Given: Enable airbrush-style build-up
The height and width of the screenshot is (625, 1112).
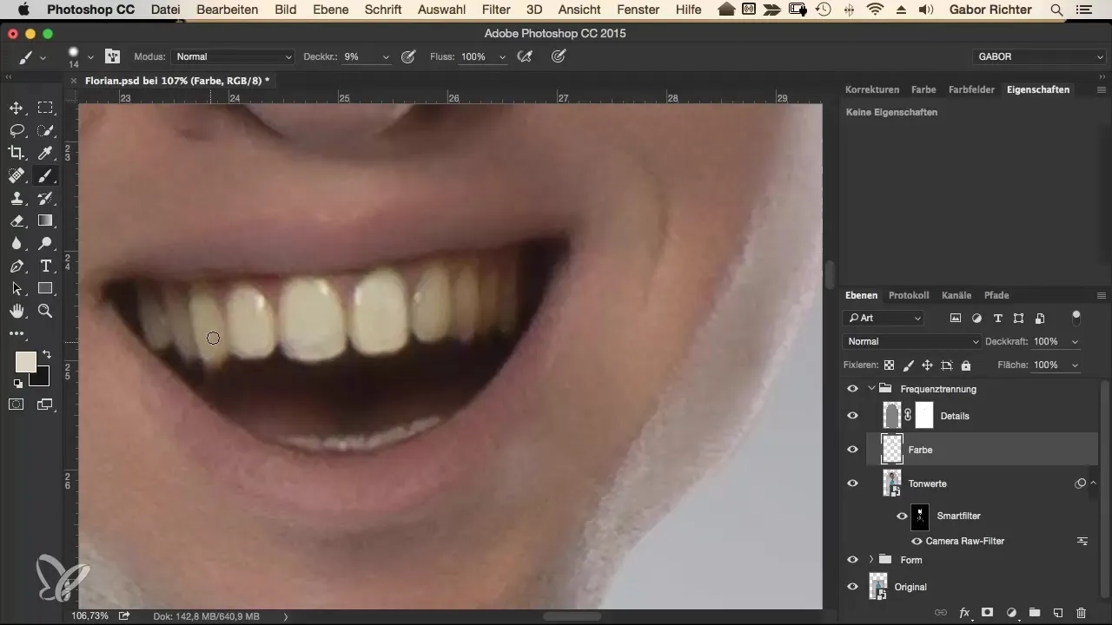Looking at the screenshot, I should point(524,56).
